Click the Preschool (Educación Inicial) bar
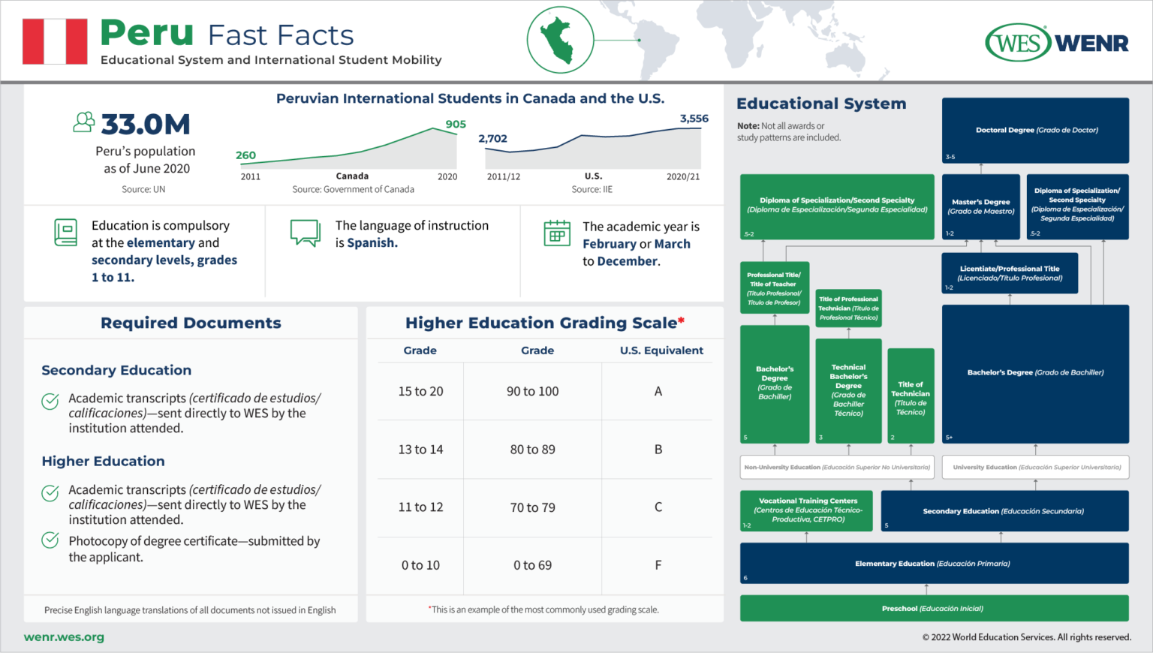1153x653 pixels. coord(933,609)
